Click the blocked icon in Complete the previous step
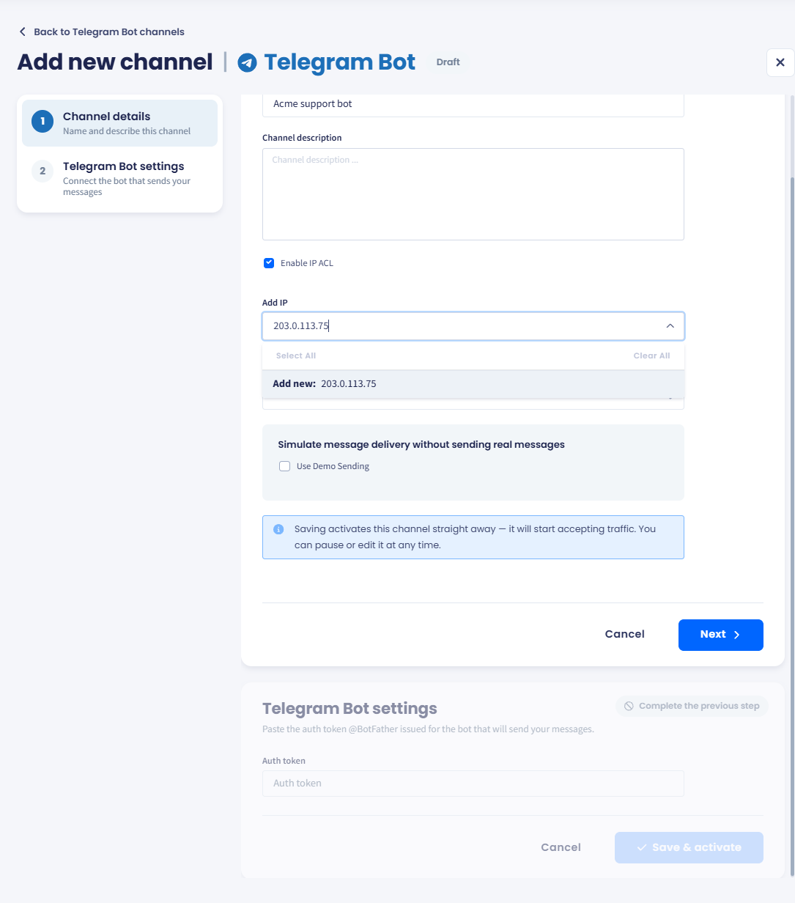The image size is (795, 903). (629, 706)
